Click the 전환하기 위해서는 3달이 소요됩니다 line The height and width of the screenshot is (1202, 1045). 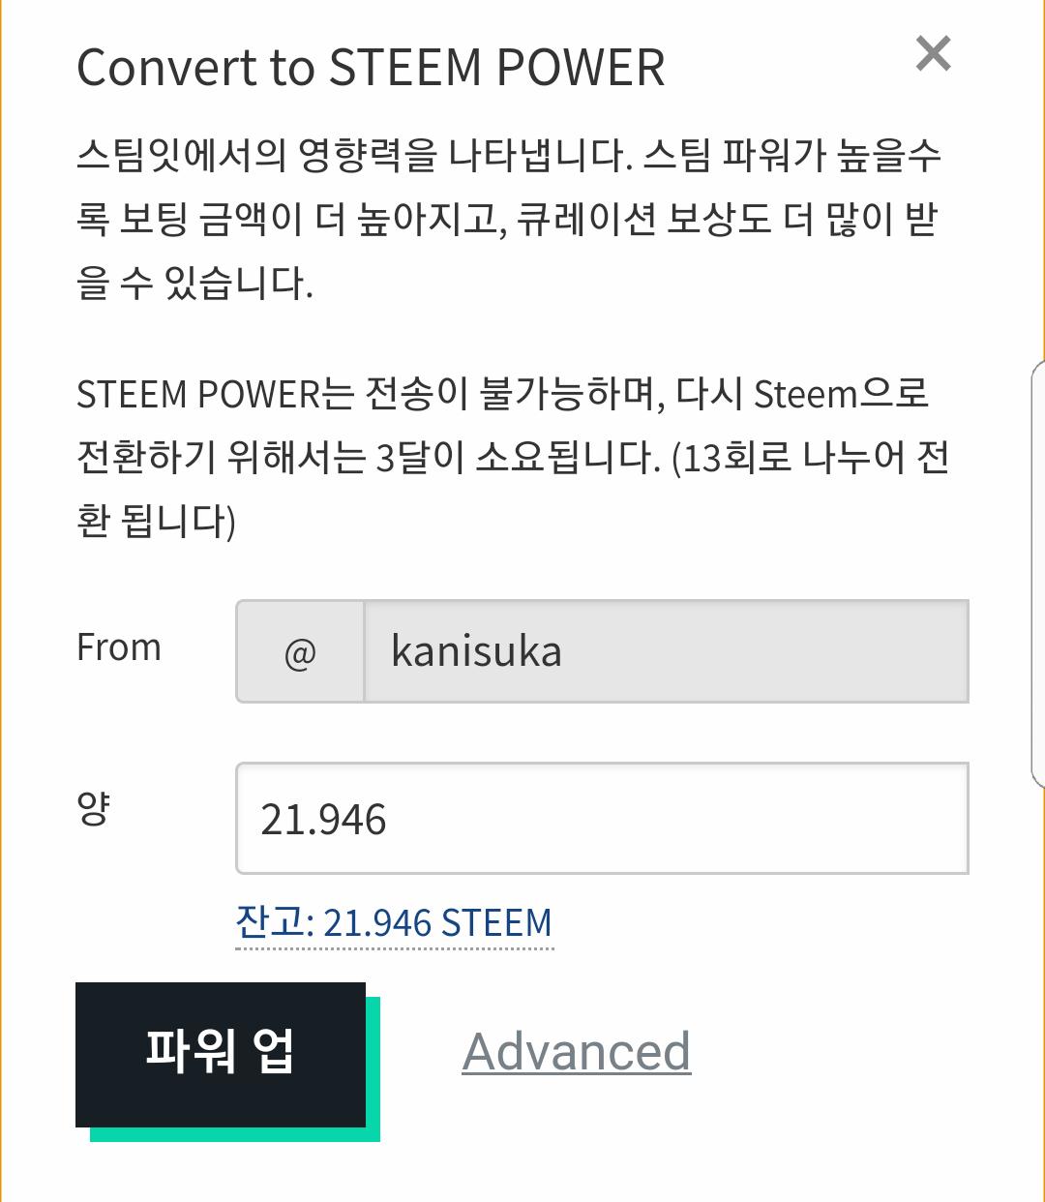368,458
